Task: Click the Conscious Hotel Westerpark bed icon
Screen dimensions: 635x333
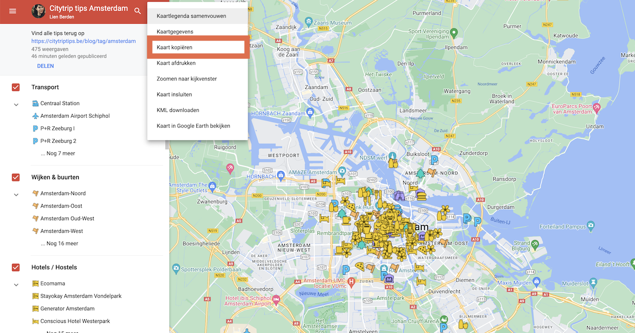Action: click(x=35, y=321)
